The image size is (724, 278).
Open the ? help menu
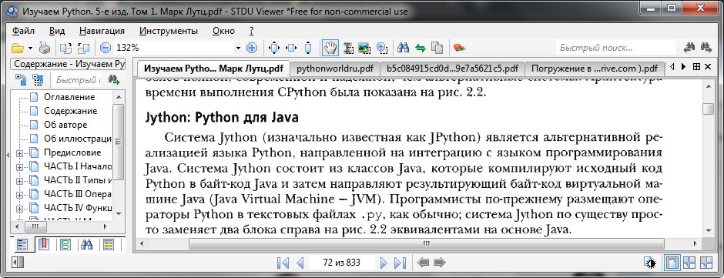tap(252, 31)
